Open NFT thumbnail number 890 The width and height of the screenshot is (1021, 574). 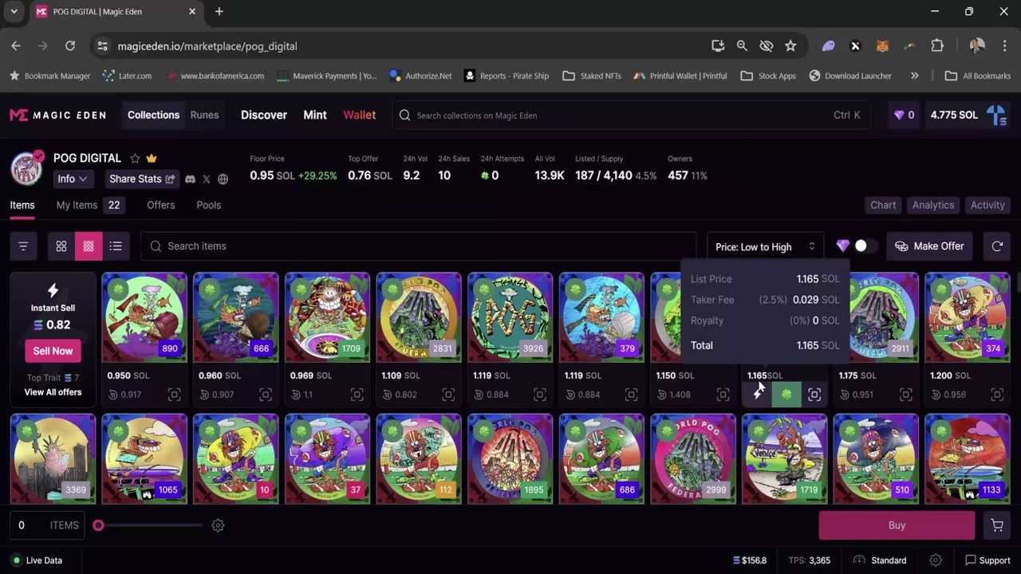coord(144,317)
